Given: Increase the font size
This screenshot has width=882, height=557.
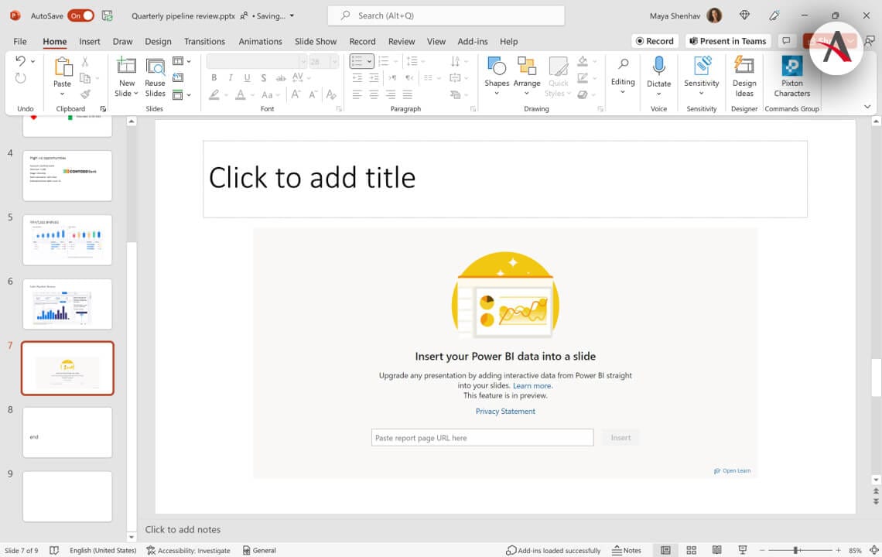Looking at the screenshot, I should coord(296,94).
